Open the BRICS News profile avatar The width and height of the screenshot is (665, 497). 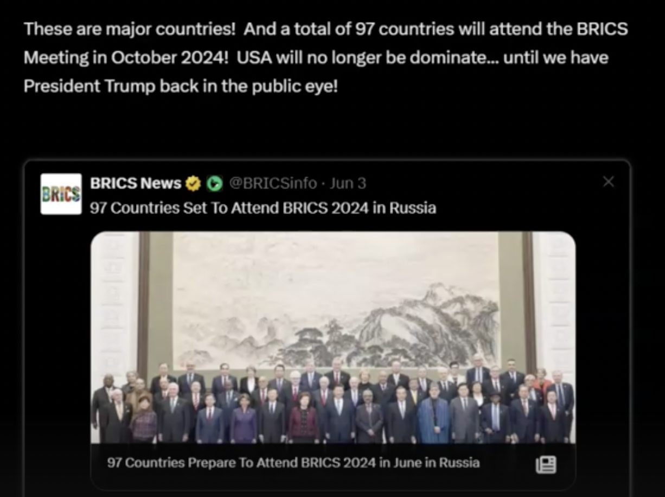click(x=61, y=194)
